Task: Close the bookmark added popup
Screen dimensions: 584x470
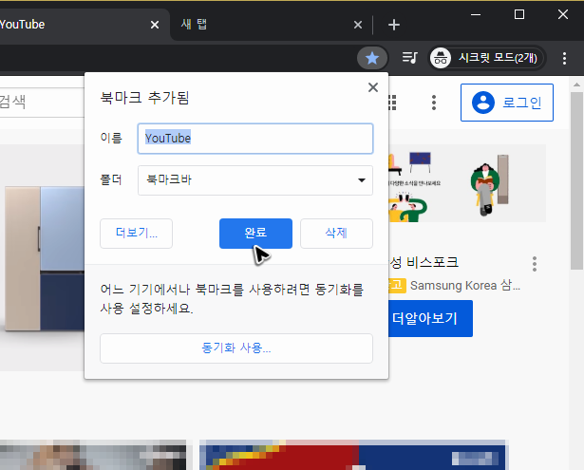Action: [x=373, y=87]
